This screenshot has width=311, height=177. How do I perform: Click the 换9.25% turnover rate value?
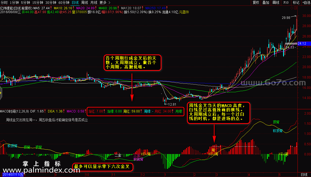coord(155,12)
